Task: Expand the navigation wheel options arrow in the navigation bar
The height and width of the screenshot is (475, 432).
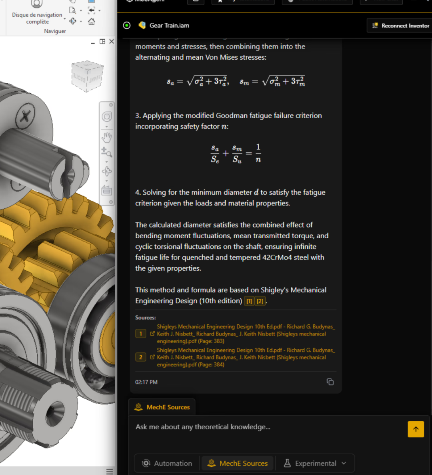Action: (106, 127)
